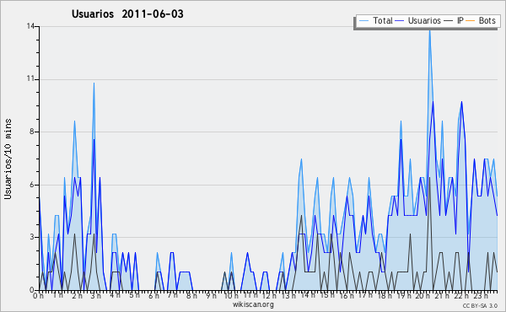The image size is (506, 312).
Task: Click the light blue Total legend line
Action: coord(363,21)
